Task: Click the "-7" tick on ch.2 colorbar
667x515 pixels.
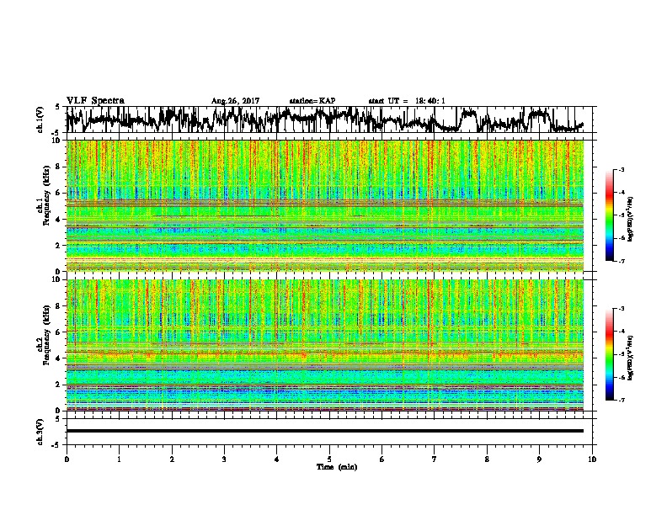Action: [x=622, y=400]
